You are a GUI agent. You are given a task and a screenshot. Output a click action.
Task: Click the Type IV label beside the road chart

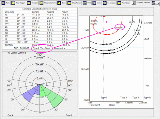[x=147, y=98]
